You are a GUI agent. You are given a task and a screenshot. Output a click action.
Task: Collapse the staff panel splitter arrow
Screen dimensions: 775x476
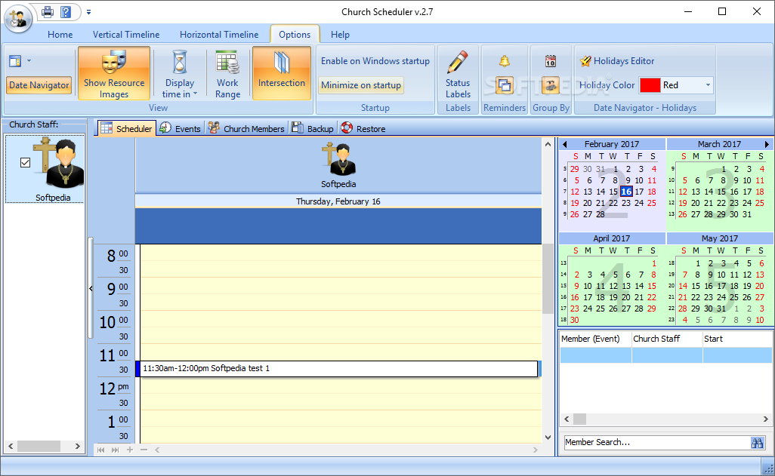click(x=91, y=288)
